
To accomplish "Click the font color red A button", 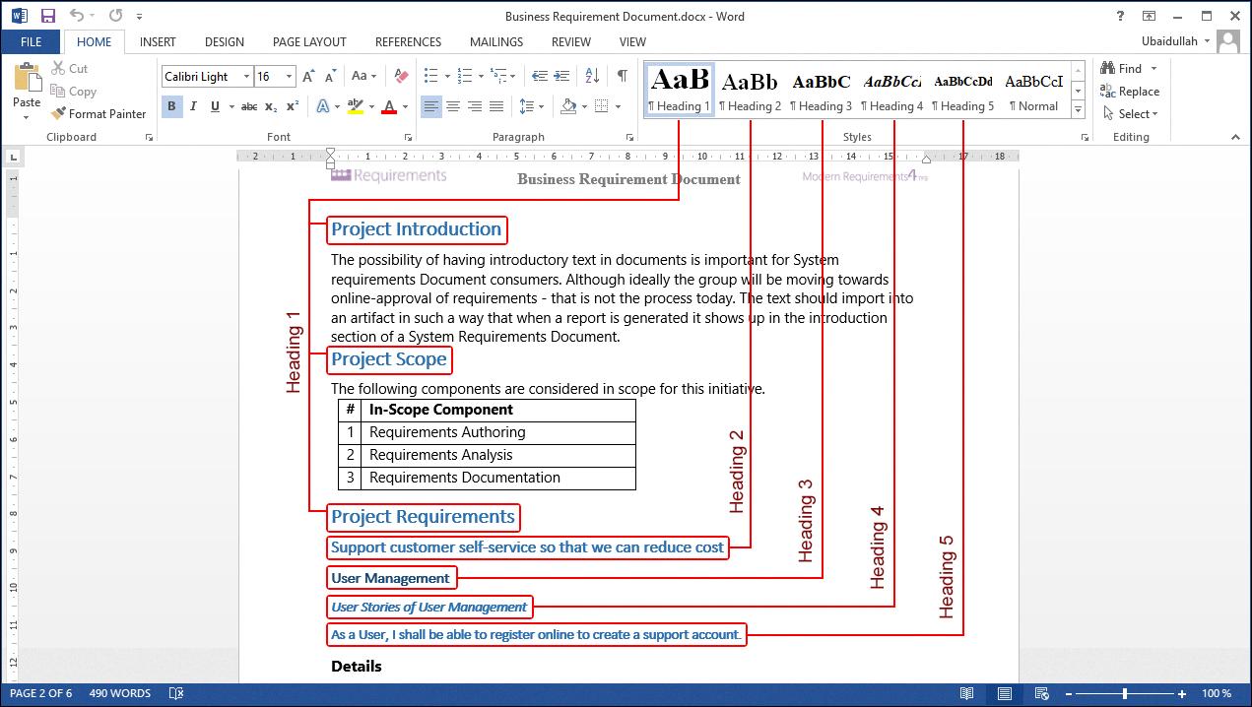I will pos(390,106).
